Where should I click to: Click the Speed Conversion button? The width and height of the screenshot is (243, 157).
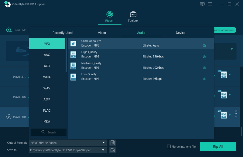(225, 30)
